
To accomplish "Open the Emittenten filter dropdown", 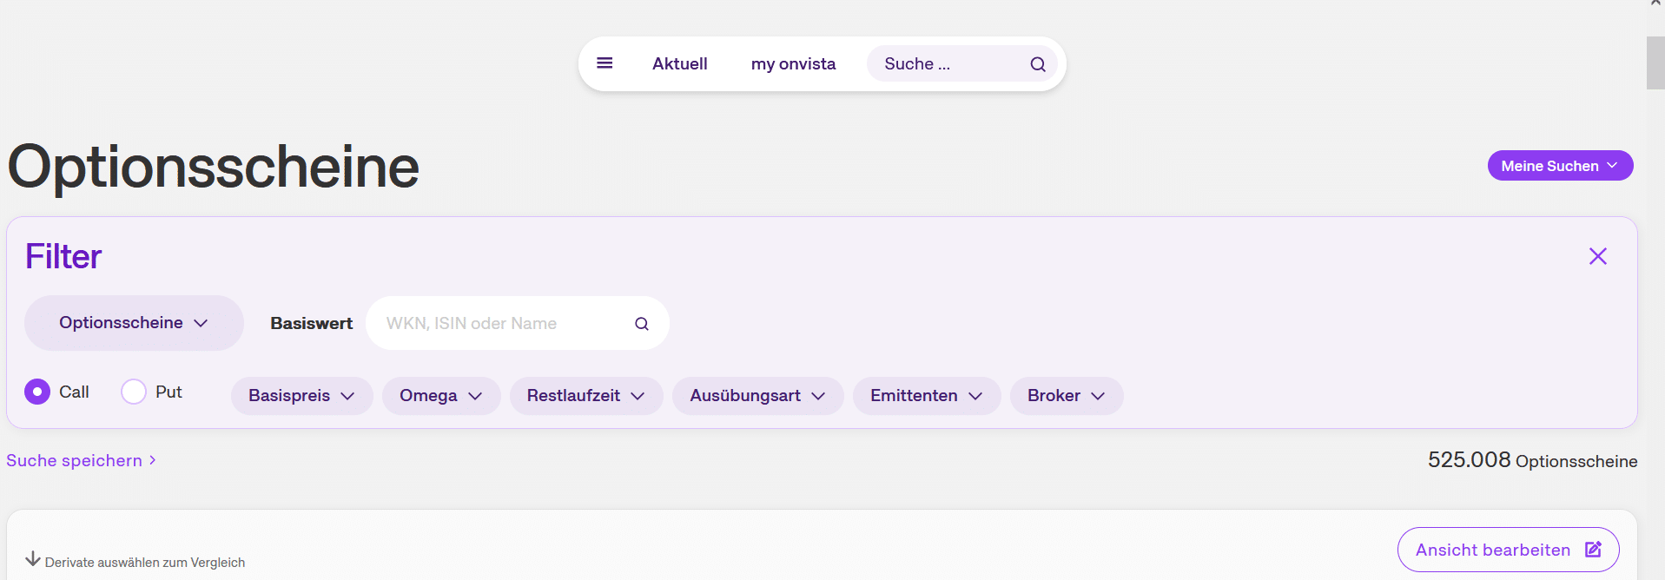I will (x=926, y=396).
